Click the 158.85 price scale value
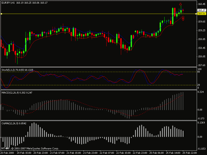This screenshot has height=155, width=207. pos(202,39)
